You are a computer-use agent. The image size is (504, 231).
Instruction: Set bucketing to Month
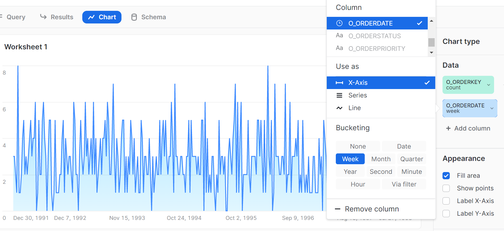(381, 159)
